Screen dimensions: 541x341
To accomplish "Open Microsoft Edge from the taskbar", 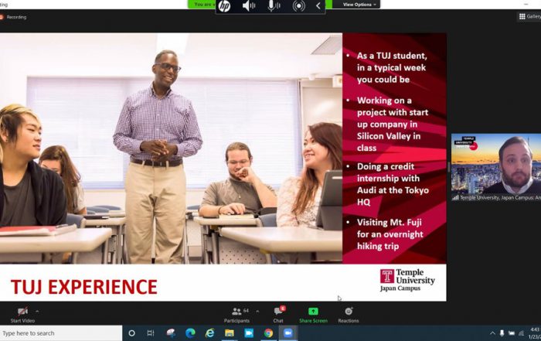I will pyautogui.click(x=190, y=333).
